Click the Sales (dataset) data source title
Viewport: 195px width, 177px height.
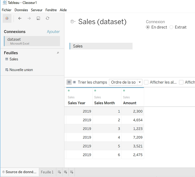[x=102, y=22]
